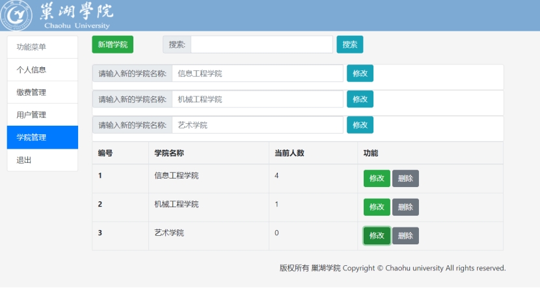Click the Chaohu University logo emblem
540x288 pixels.
pos(16,16)
